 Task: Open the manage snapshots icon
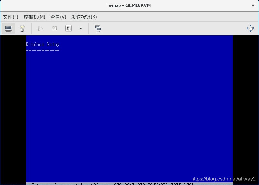tap(98, 28)
